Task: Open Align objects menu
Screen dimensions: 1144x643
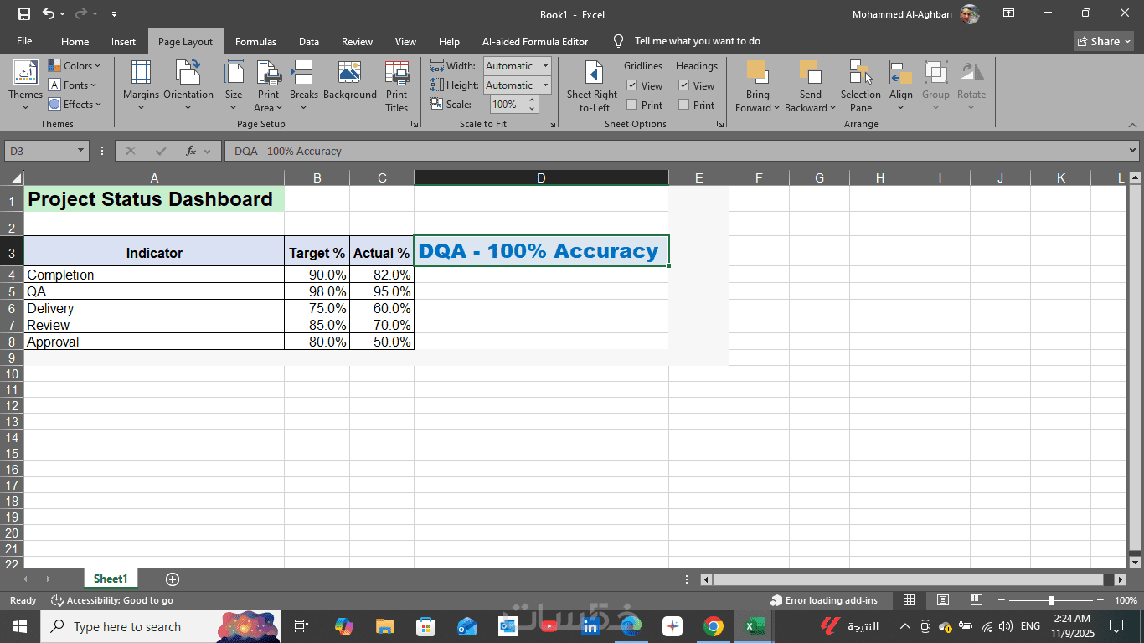Action: point(901,86)
